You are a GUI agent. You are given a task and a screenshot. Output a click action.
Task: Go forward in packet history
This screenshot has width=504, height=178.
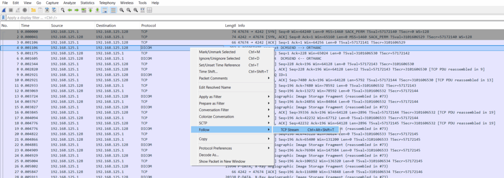[76, 10]
